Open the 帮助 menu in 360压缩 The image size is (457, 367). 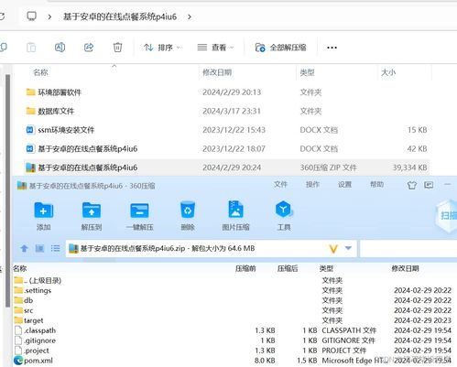tap(376, 184)
